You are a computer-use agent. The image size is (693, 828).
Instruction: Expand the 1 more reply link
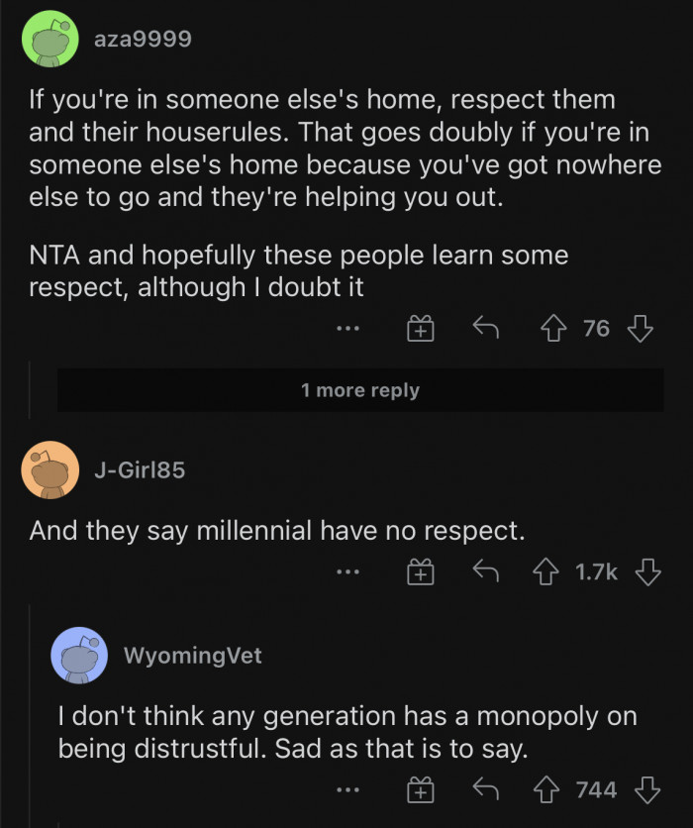tap(360, 390)
